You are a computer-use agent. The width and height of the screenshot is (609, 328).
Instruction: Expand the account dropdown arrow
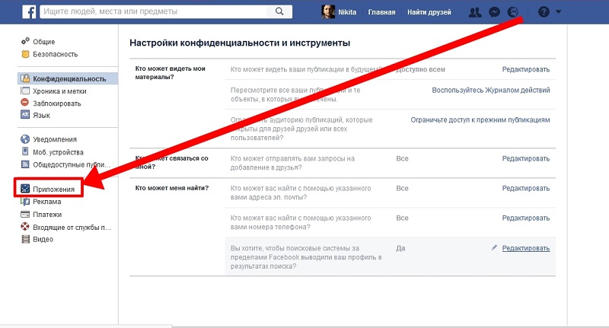tap(558, 12)
